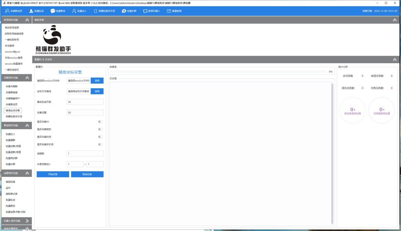The image size is (401, 231).
Task: Select the 批量群发 chat bubble icon
Action: pyautogui.click(x=53, y=11)
